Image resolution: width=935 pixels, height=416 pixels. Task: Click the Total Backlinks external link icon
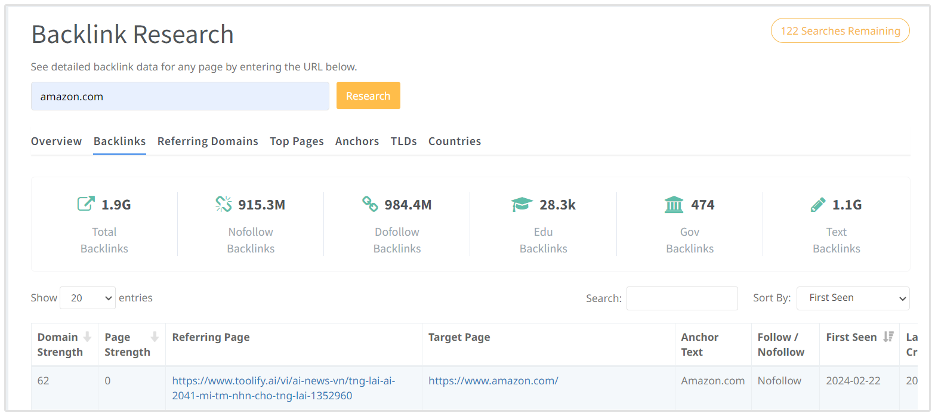pyautogui.click(x=86, y=204)
